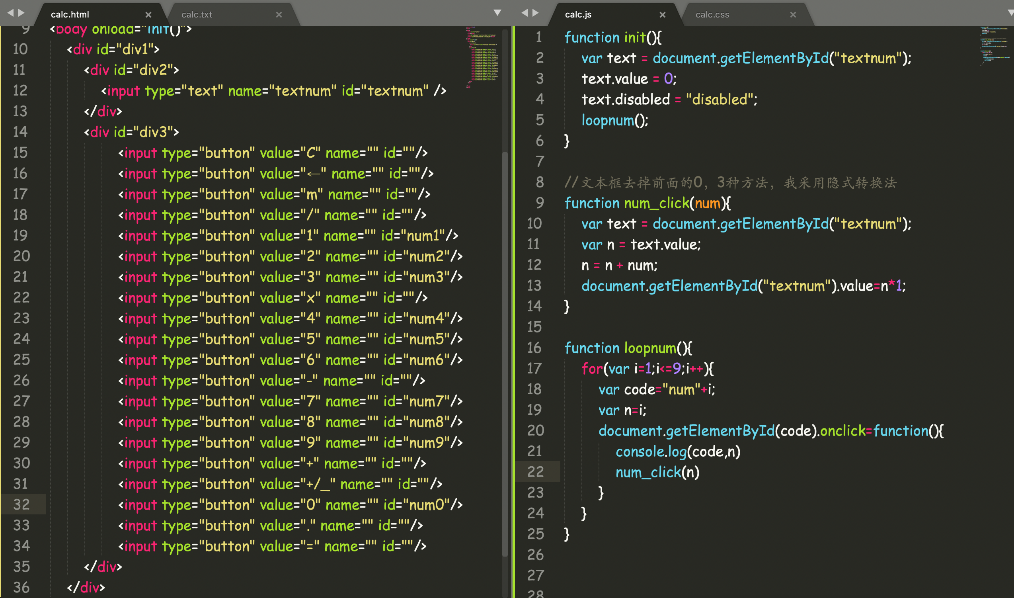Click the button line with value="←"
Image resolution: width=1014 pixels, height=598 pixels.
(275, 174)
